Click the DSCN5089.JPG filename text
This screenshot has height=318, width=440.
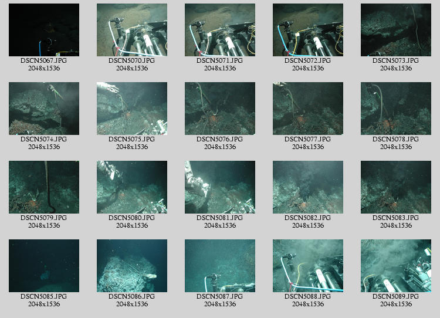click(x=395, y=296)
